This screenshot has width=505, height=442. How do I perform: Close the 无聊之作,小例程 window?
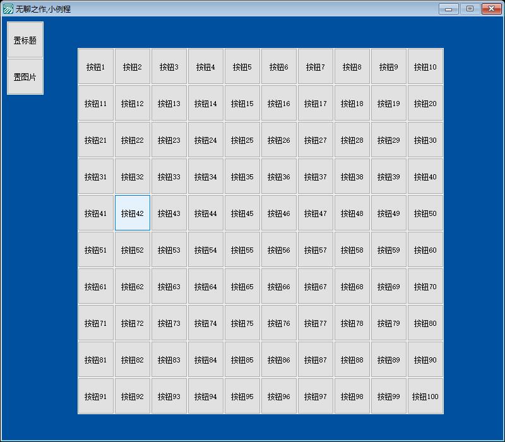point(492,9)
